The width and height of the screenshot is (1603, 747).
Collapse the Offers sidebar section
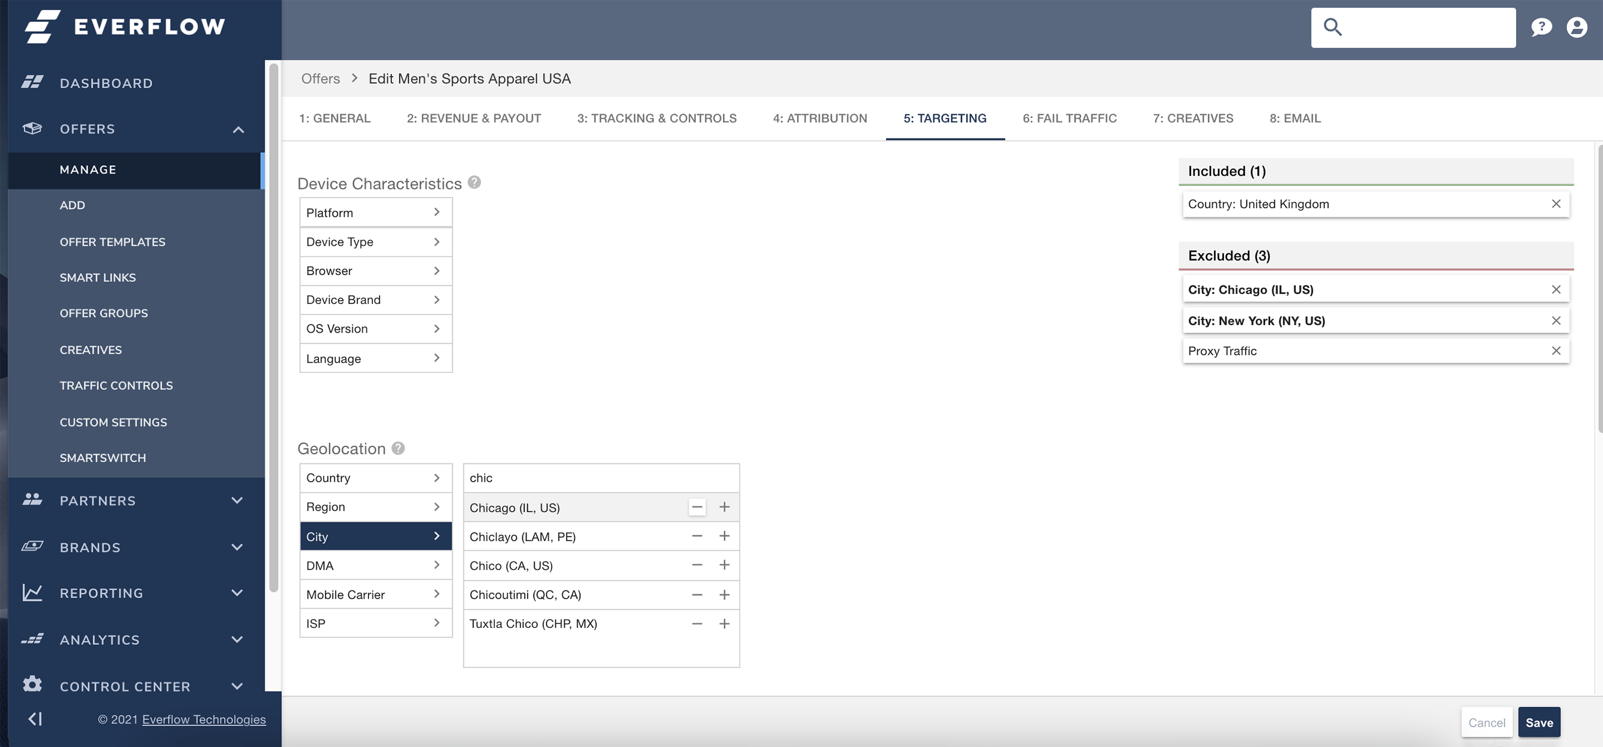pyautogui.click(x=238, y=129)
